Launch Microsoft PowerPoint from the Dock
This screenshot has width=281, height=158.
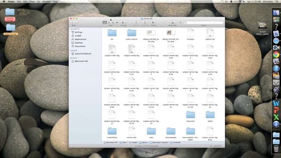pos(276,110)
